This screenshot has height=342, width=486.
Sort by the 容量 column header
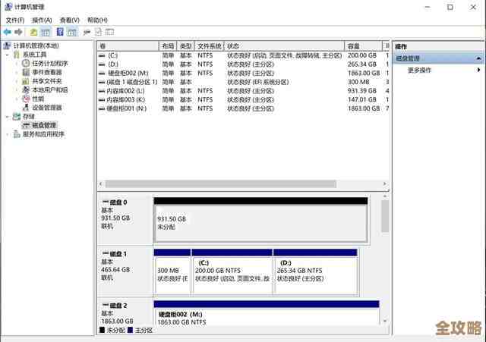(x=363, y=46)
